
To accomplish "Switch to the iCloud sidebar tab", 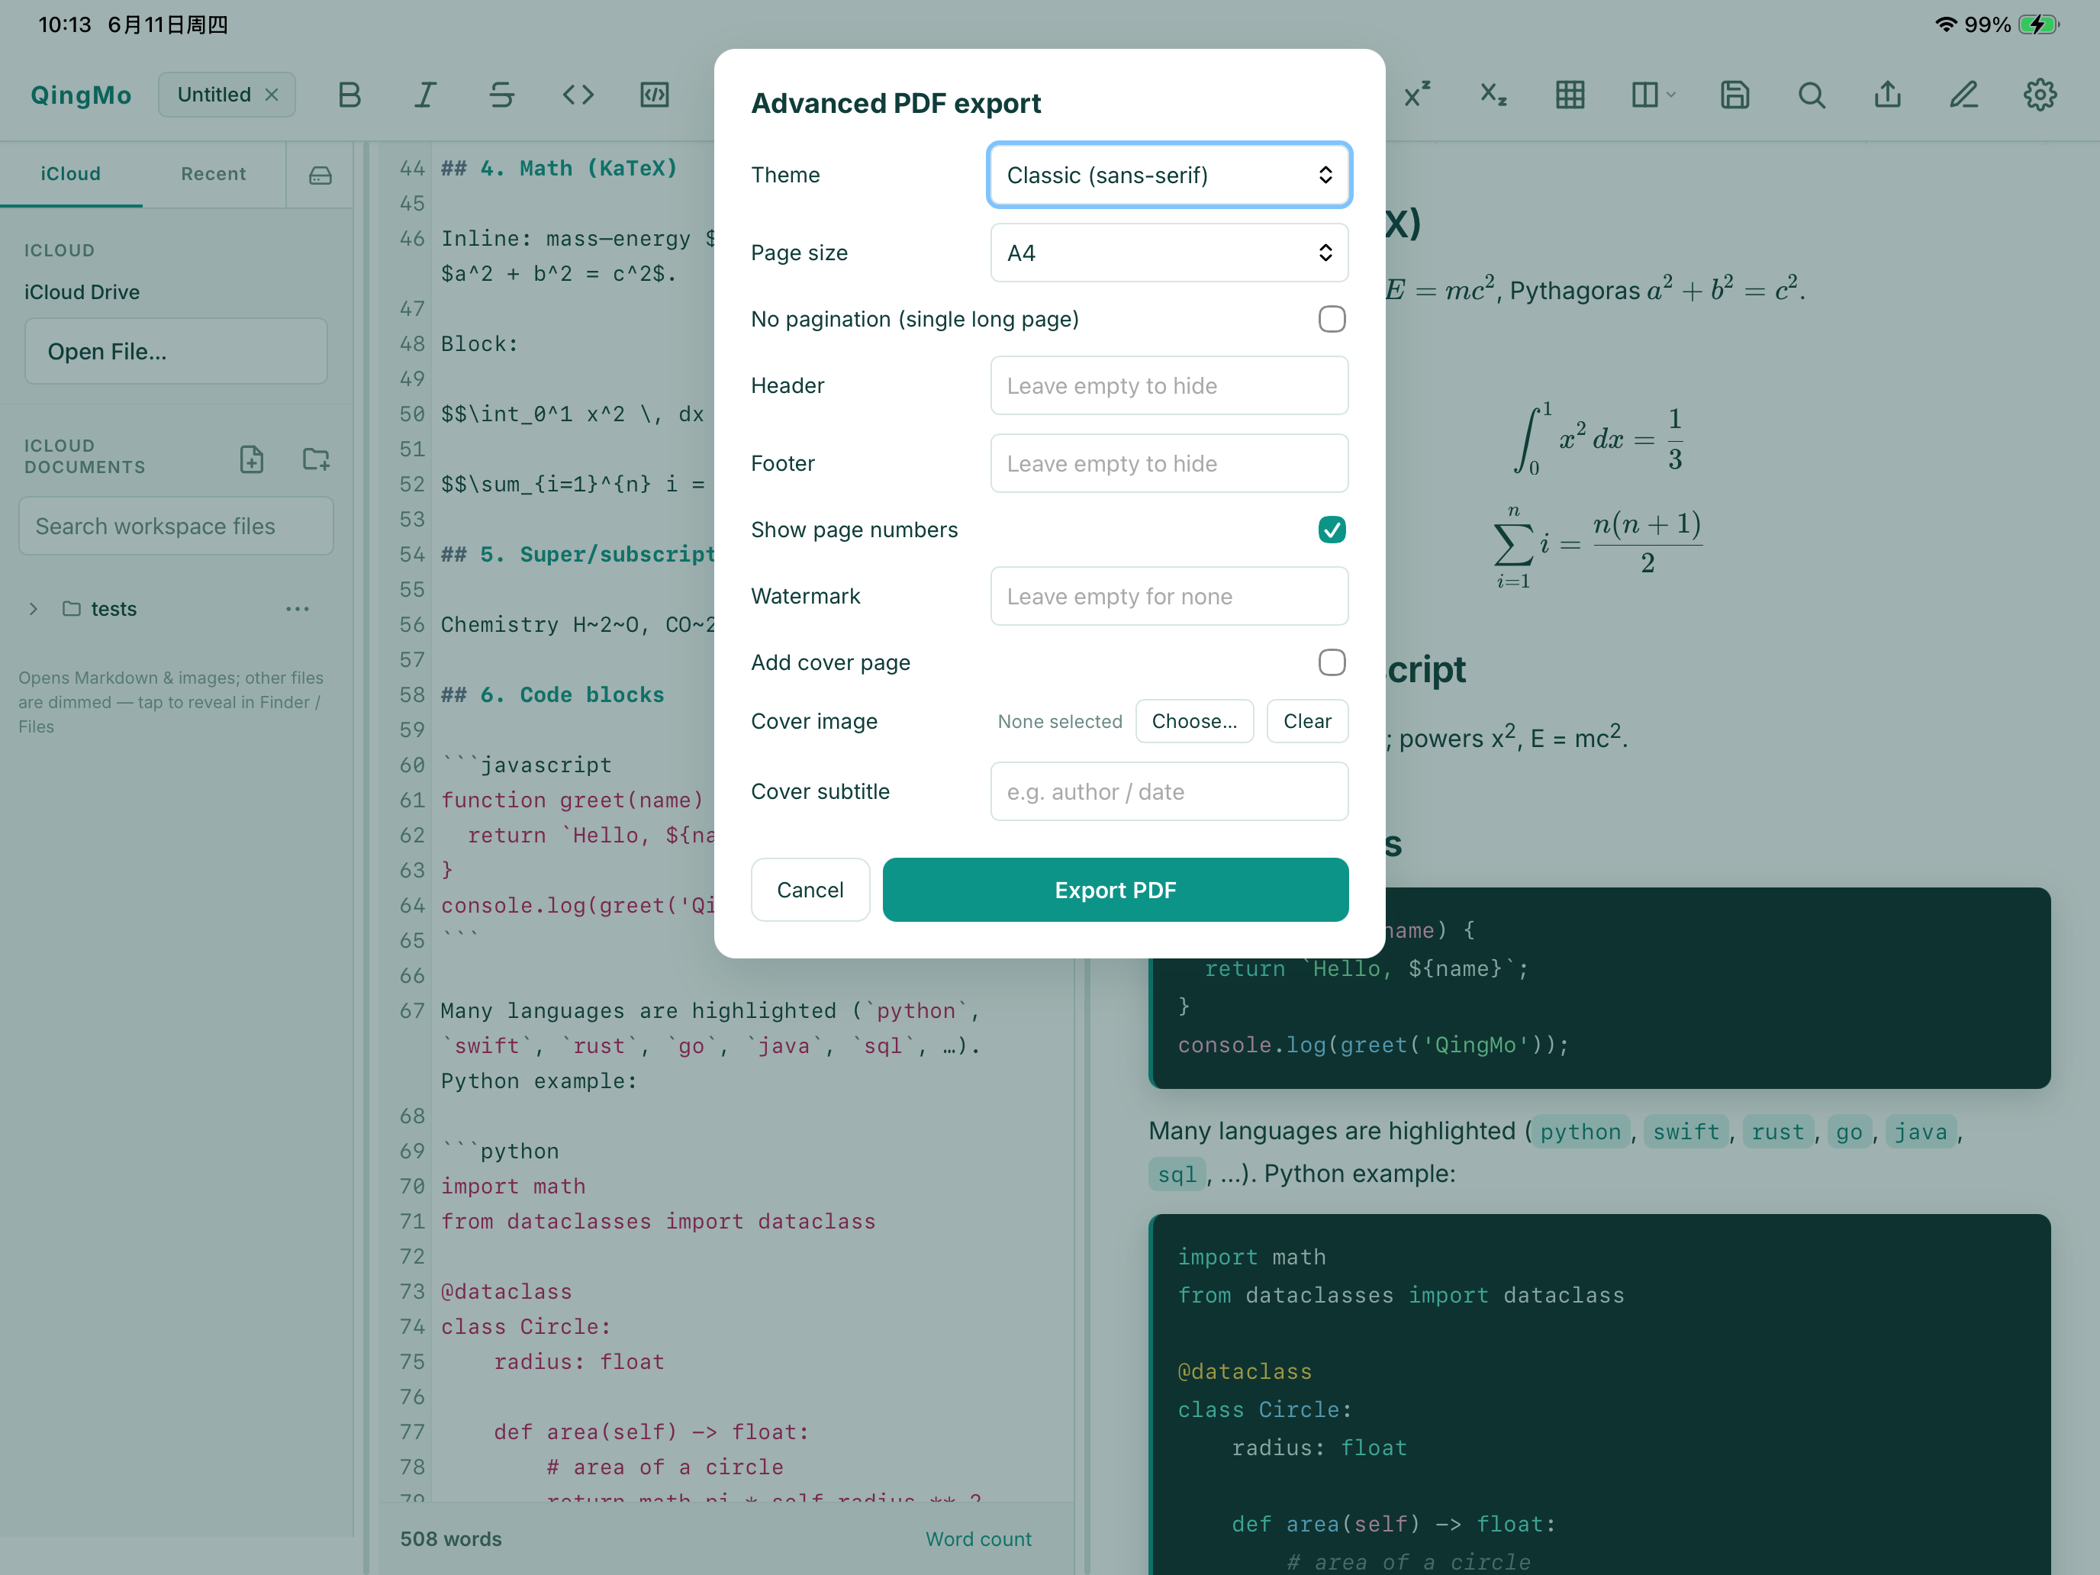I will [x=71, y=174].
